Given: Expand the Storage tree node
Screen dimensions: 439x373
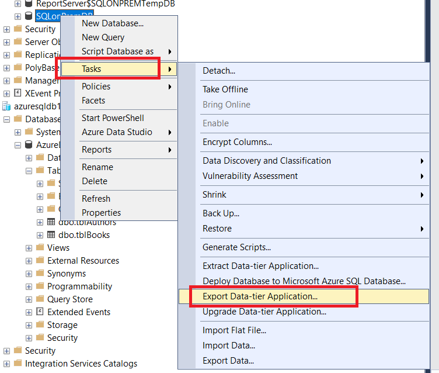Looking at the screenshot, I should coord(29,325).
